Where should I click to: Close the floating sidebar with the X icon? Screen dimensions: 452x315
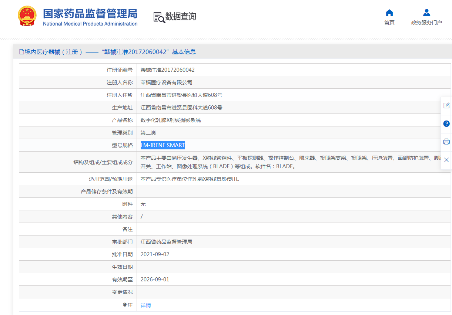coord(446,160)
